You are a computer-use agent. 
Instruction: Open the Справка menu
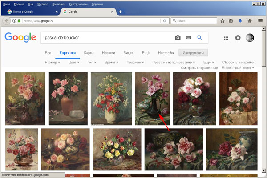point(97,4)
